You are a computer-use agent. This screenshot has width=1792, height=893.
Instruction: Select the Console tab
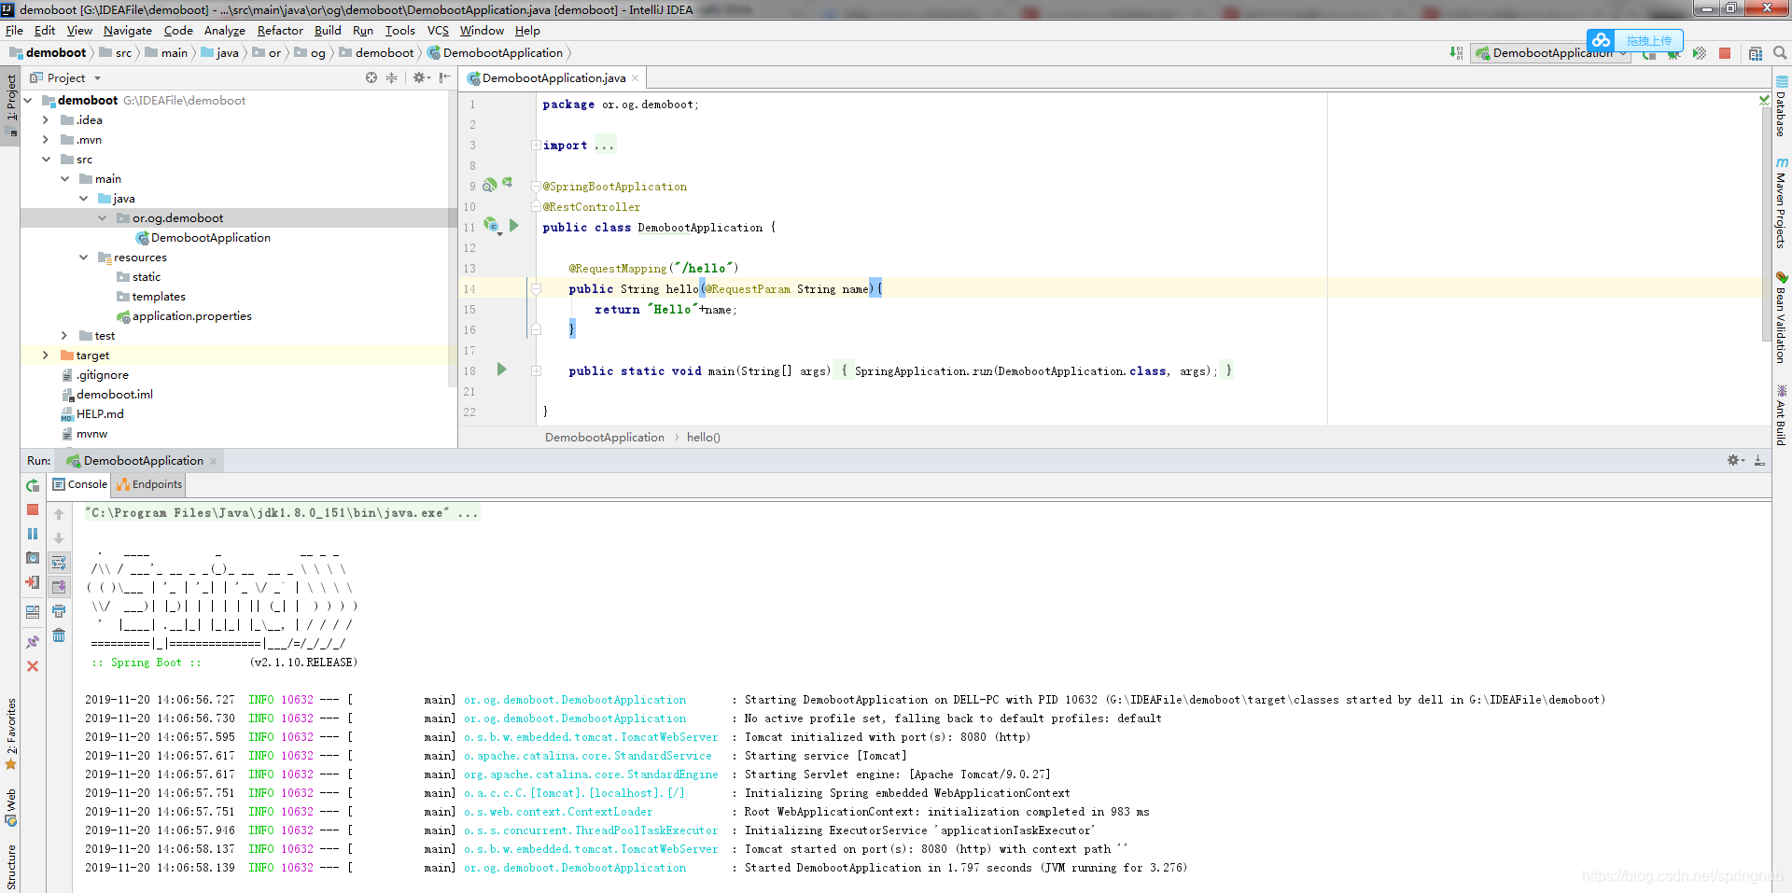pos(80,484)
